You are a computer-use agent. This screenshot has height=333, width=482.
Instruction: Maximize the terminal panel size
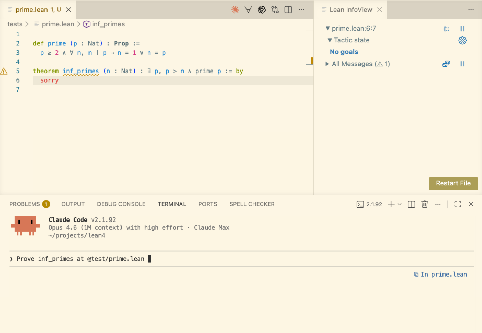(458, 204)
